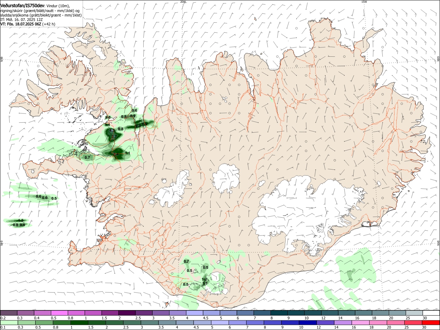Pick the bright pink 0.5 snow scale swatch
The image size is (440, 330).
pyautogui.click(x=59, y=313)
